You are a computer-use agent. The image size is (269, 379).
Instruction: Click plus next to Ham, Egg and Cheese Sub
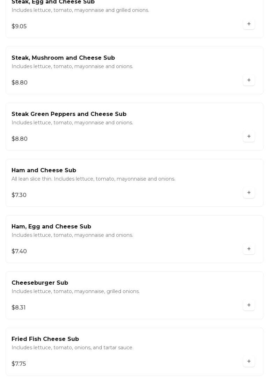249,249
